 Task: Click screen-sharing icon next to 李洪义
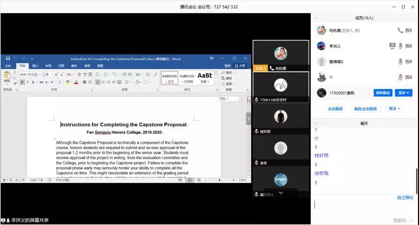pos(392,46)
